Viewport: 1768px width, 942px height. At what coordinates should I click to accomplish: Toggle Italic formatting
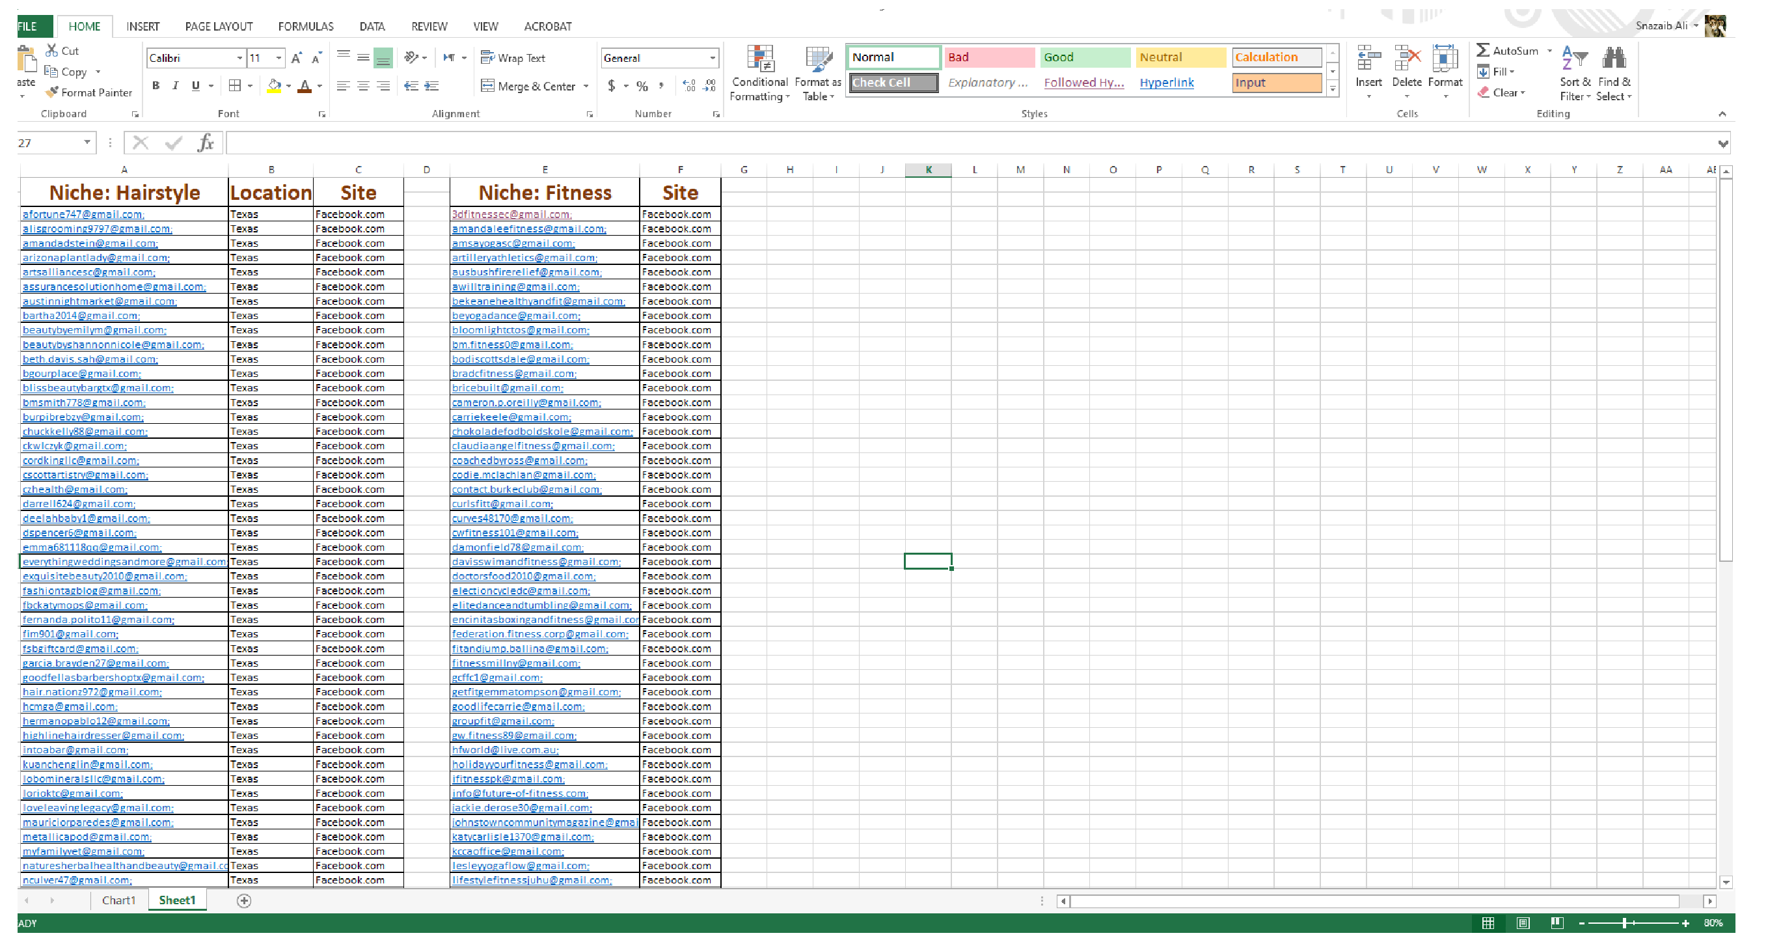coord(176,86)
